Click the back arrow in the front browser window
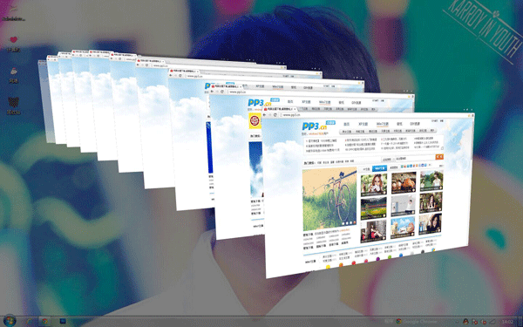The height and width of the screenshot is (327, 523). [265, 115]
